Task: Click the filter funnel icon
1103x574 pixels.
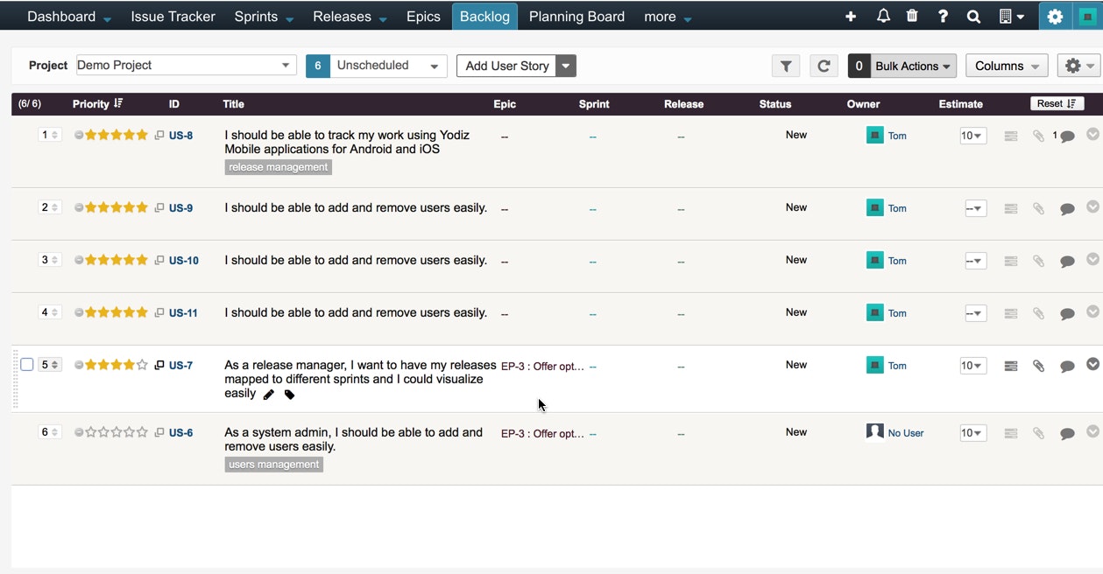Action: 786,66
